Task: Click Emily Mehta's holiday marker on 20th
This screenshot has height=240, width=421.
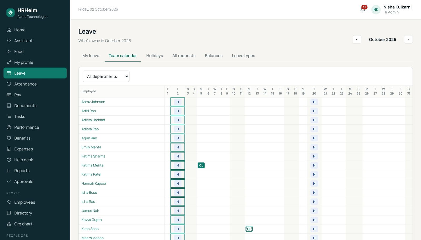Action: click(314, 147)
